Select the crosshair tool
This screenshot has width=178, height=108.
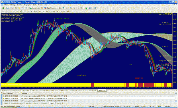7,11
